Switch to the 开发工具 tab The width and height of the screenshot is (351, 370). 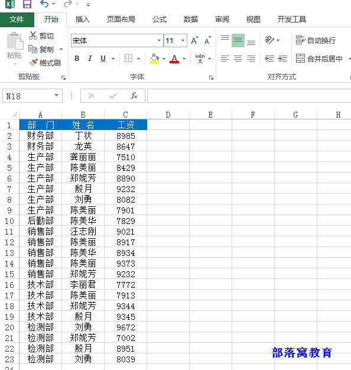tap(292, 20)
